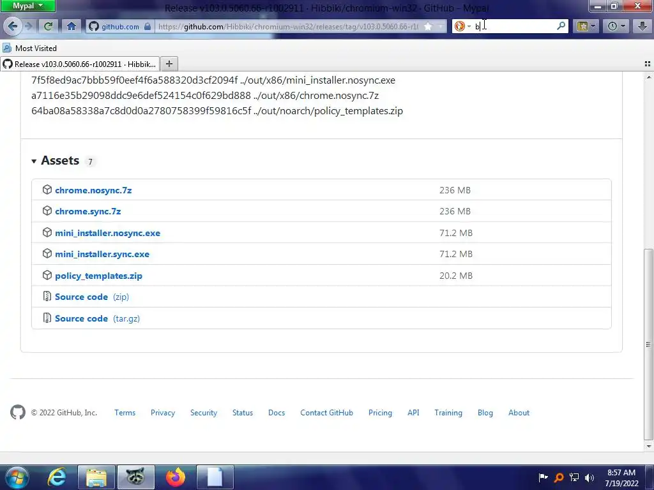Viewport: 654px width, 490px height.
Task: Click the scrollbar up arrow
Action: pyautogui.click(x=648, y=77)
